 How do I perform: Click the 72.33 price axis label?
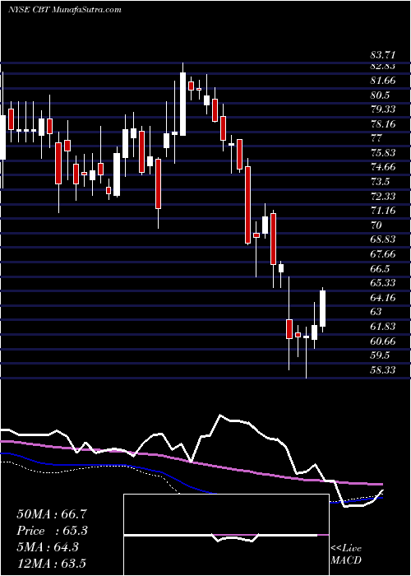coord(383,196)
